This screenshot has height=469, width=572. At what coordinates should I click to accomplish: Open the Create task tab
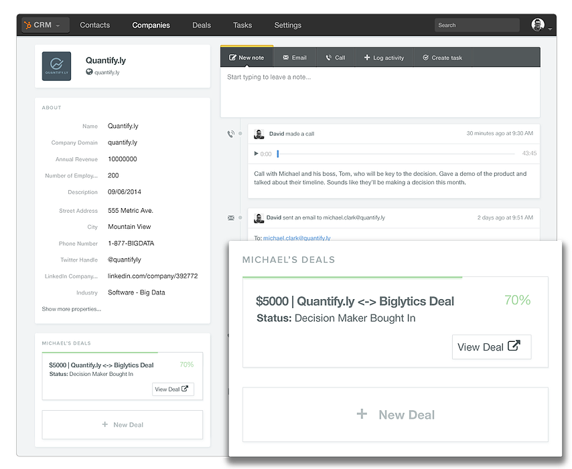pyautogui.click(x=443, y=58)
